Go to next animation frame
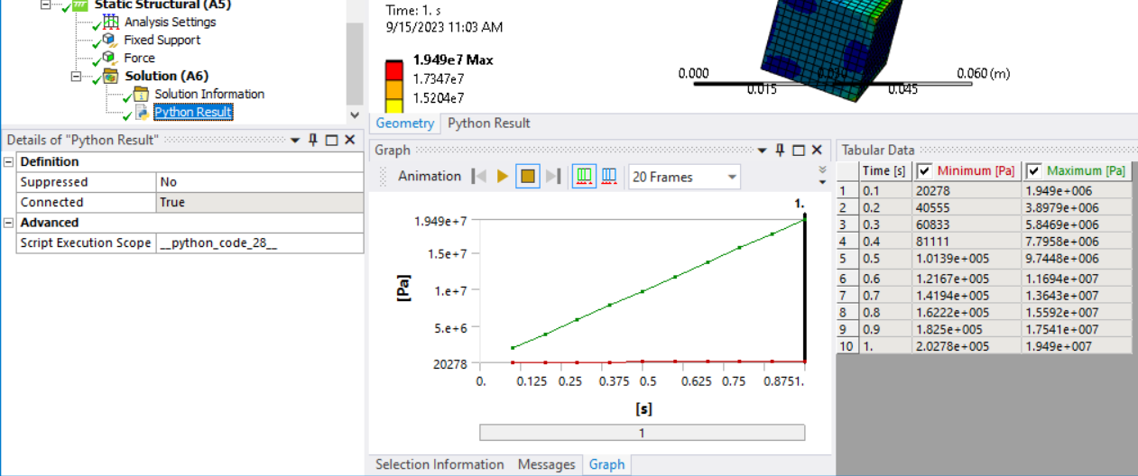The height and width of the screenshot is (476, 1138). coord(553,177)
